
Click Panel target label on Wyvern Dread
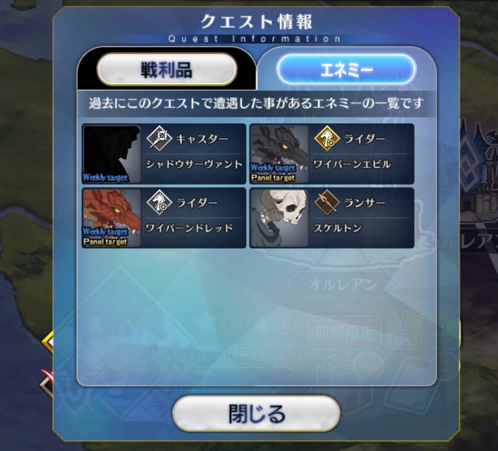105,242
